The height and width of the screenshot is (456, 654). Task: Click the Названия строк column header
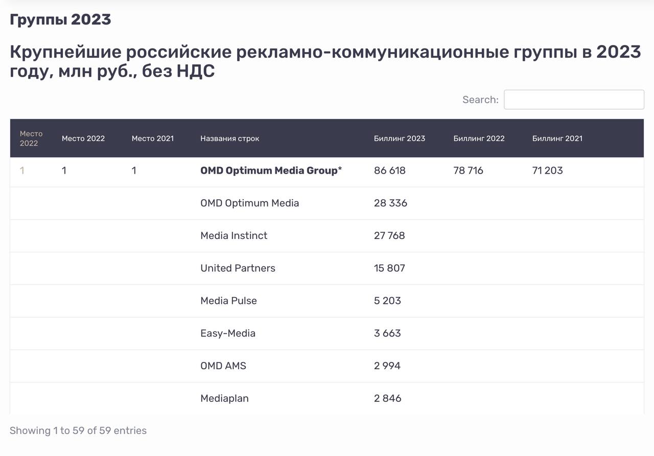229,138
